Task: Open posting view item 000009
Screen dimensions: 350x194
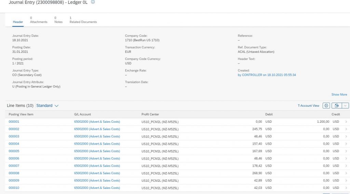Action: [14, 180]
